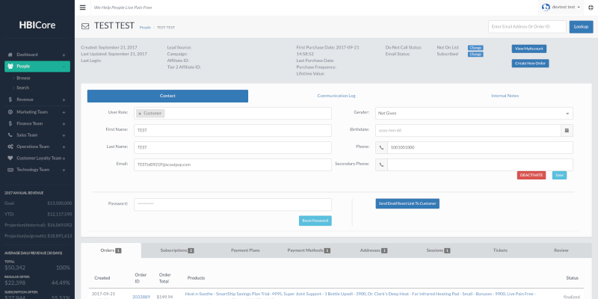Image resolution: width=598 pixels, height=299 pixels.
Task: Click the hamburger menu icon
Action: (81, 7)
